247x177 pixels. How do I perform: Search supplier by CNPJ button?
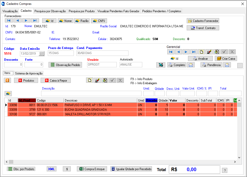click(x=99, y=21)
